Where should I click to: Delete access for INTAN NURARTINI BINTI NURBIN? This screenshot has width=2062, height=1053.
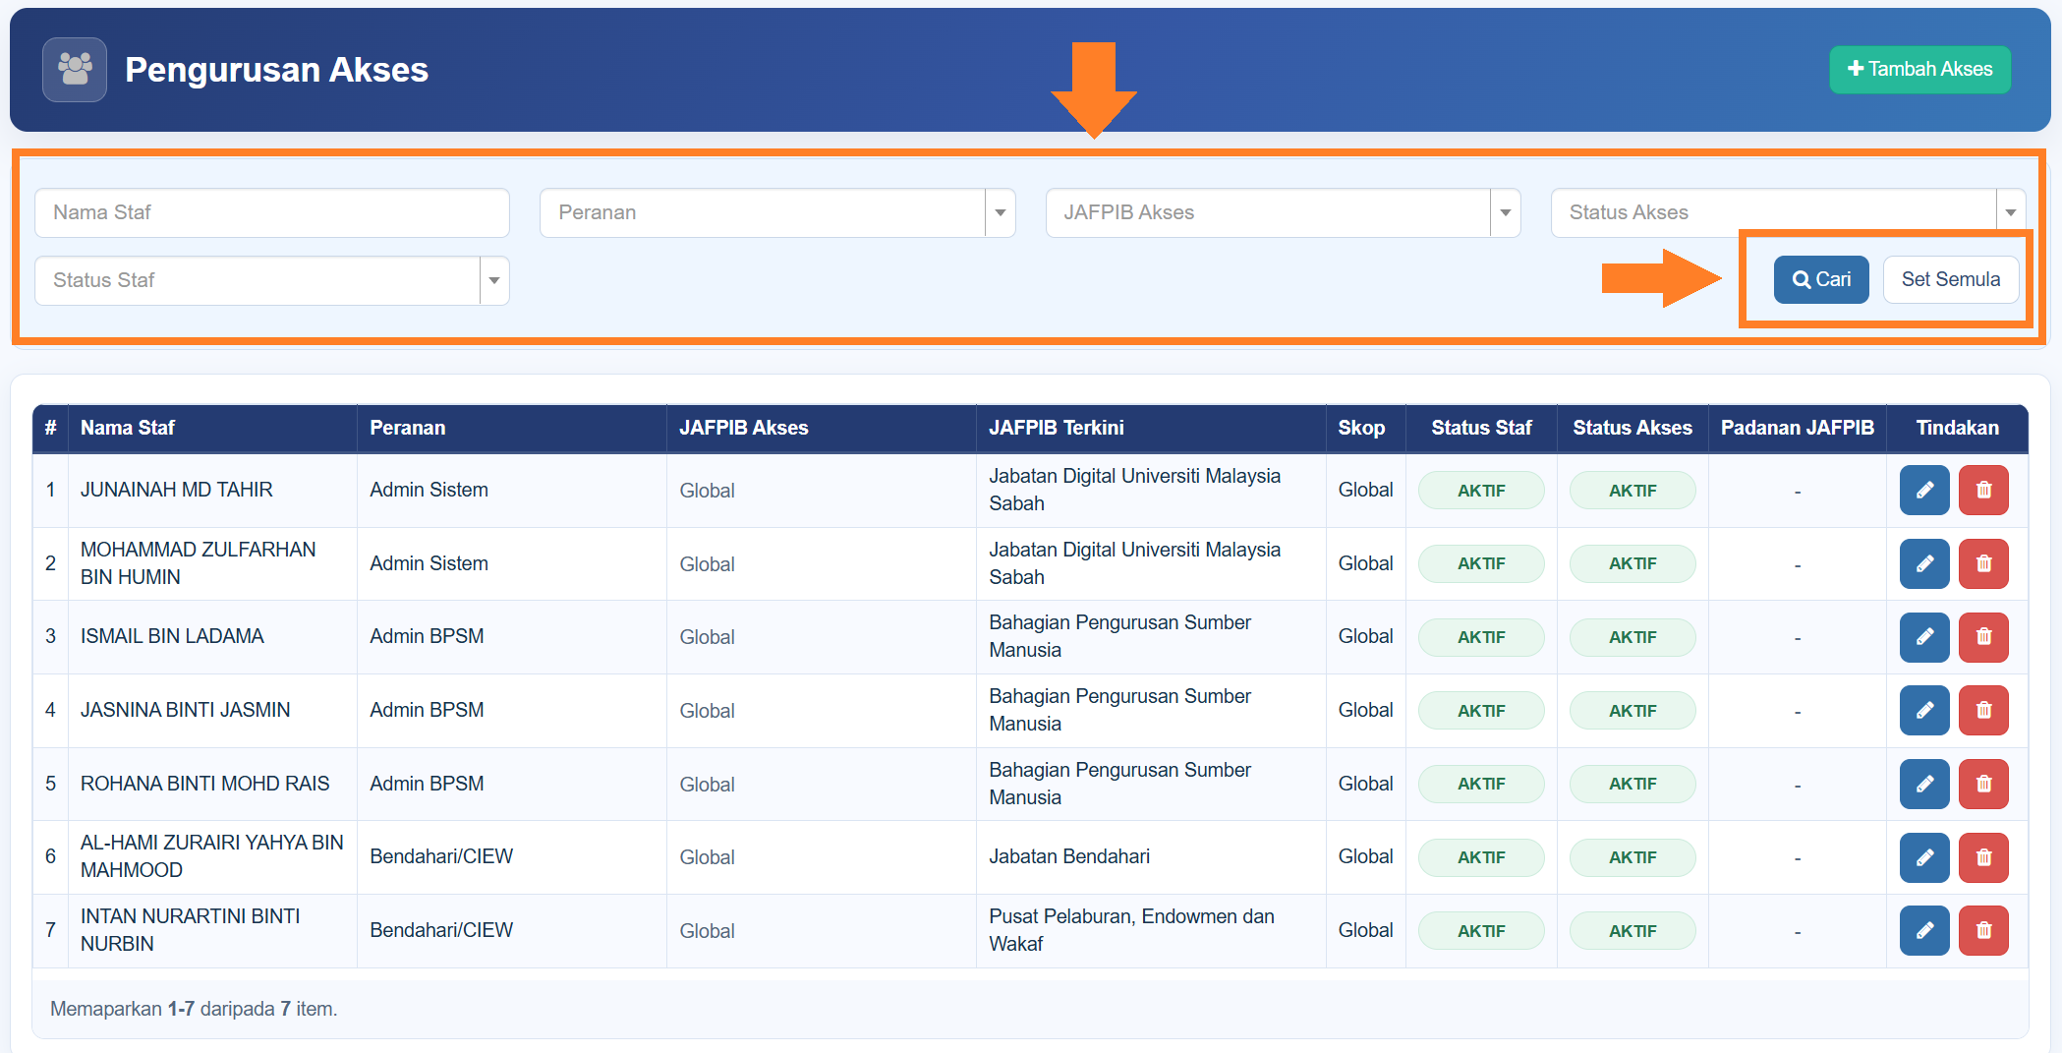(x=1983, y=930)
